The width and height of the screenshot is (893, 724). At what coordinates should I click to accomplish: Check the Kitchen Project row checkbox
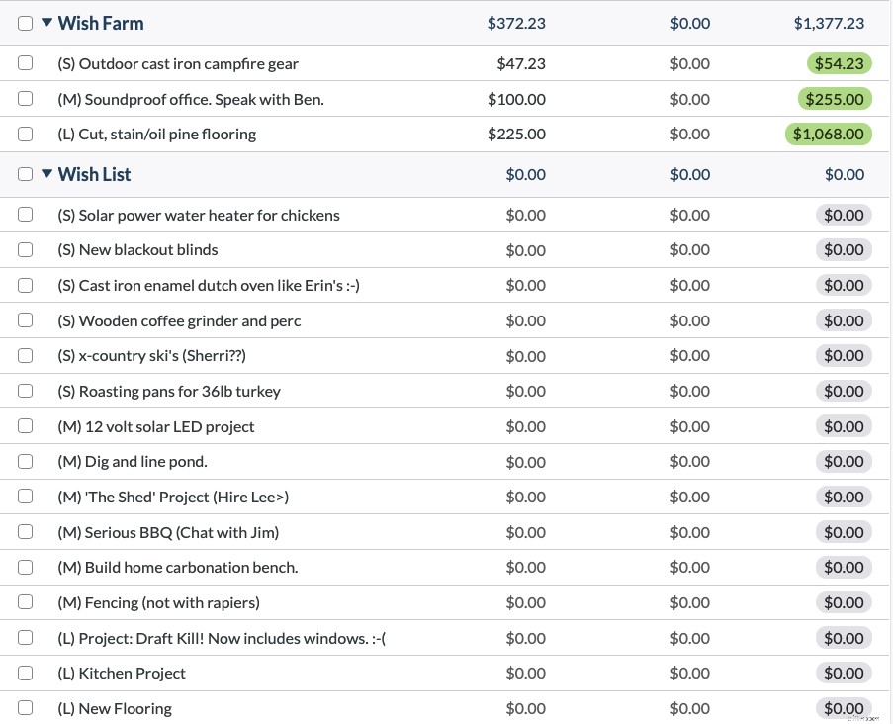[25, 673]
